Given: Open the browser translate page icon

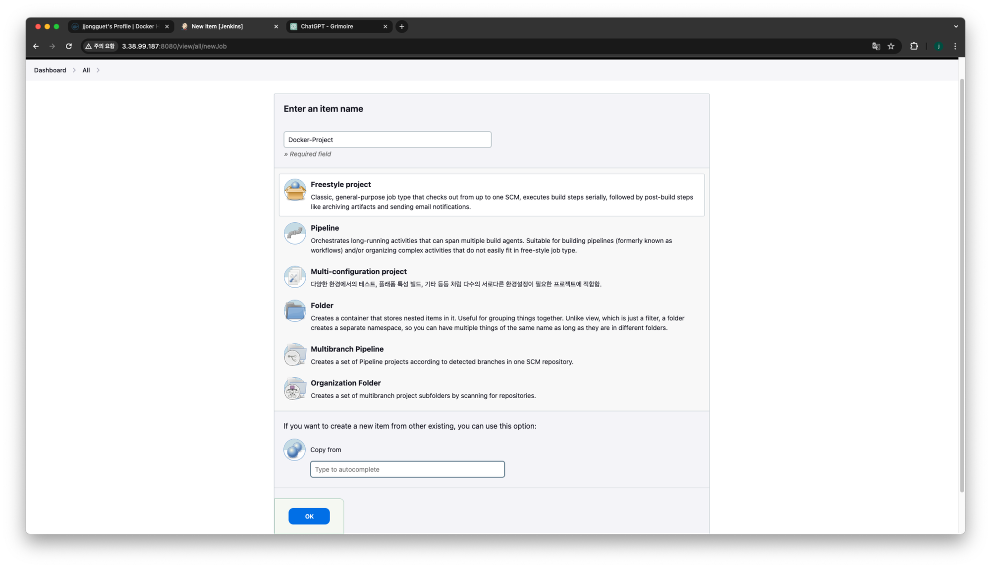Looking at the screenshot, I should (876, 46).
